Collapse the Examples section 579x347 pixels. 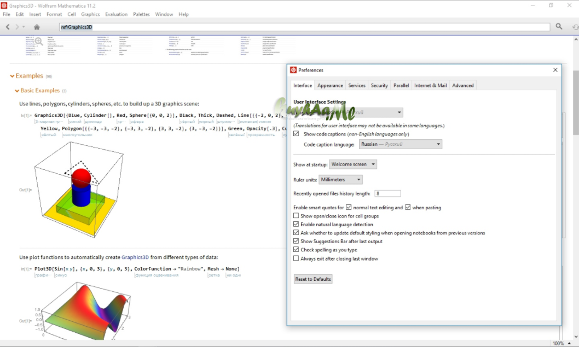12,76
